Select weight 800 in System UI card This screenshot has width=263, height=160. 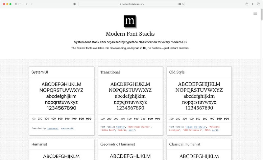point(81,119)
